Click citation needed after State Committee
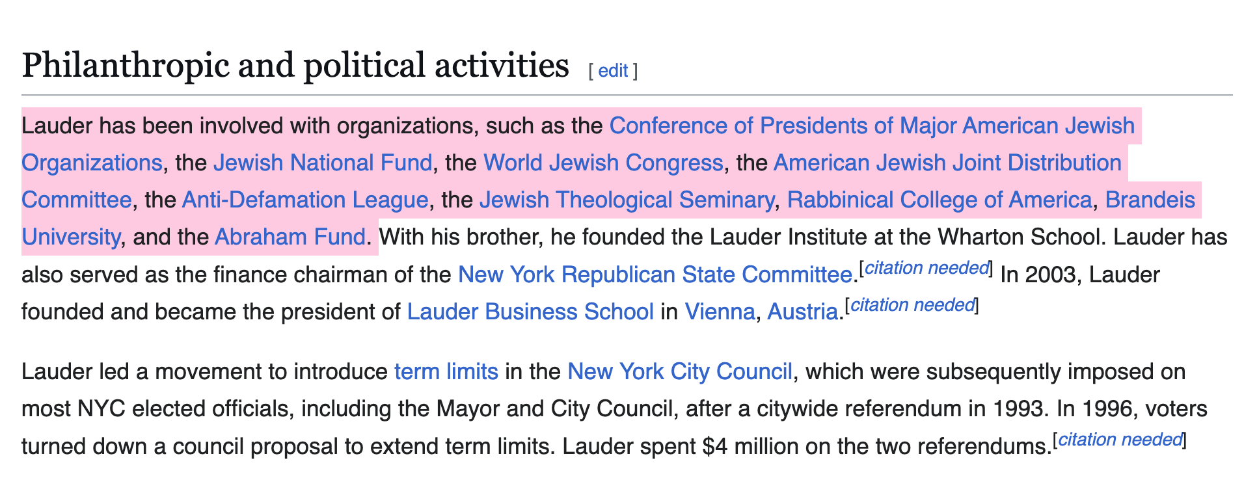The image size is (1244, 493). (x=926, y=268)
